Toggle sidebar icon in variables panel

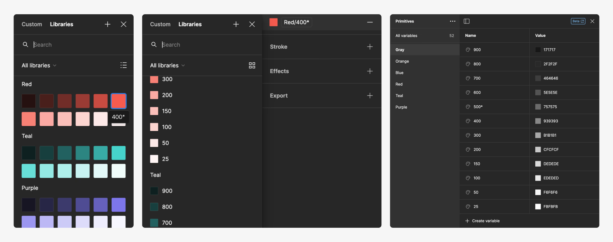[x=467, y=21]
